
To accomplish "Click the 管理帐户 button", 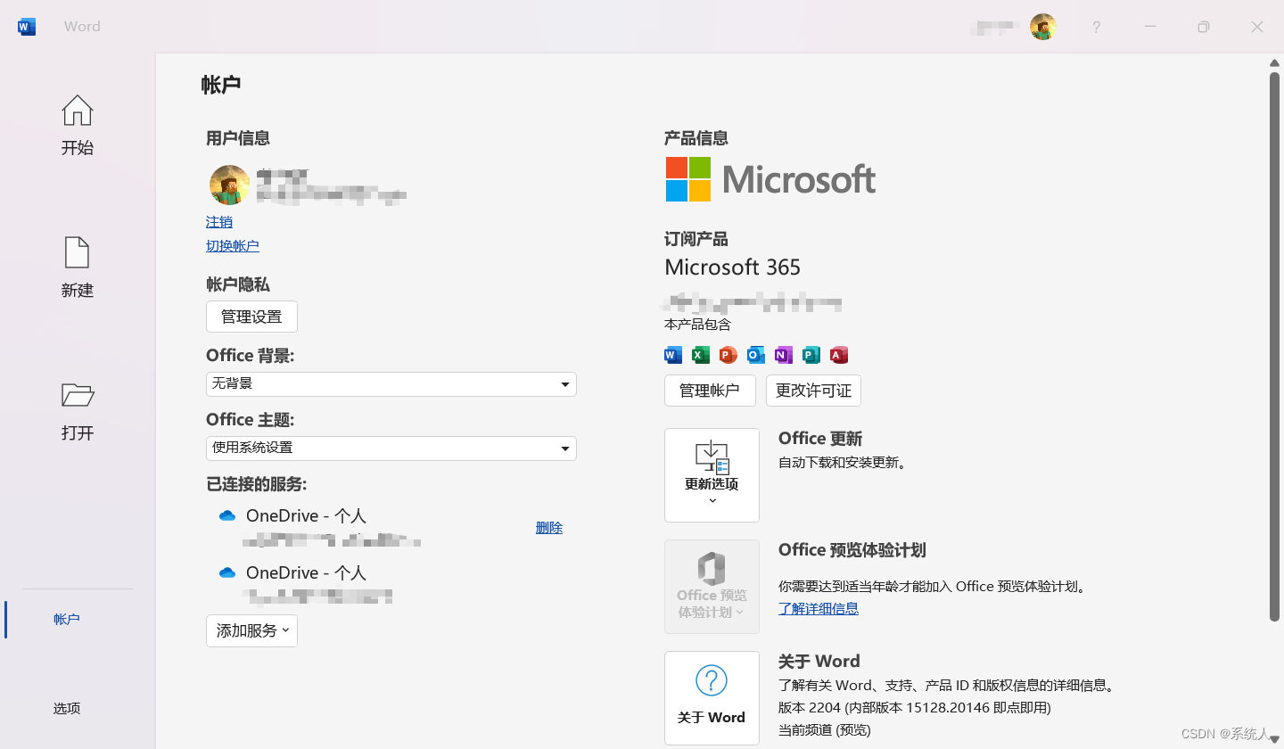I will coord(710,391).
